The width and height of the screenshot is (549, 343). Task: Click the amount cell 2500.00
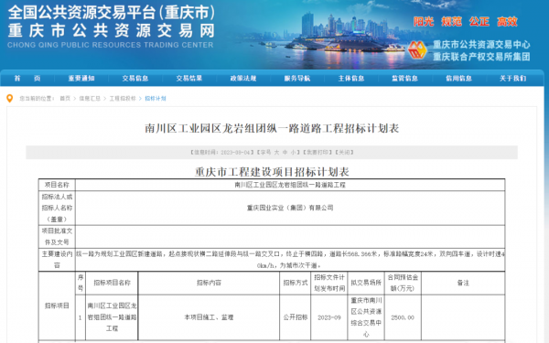[403, 317]
